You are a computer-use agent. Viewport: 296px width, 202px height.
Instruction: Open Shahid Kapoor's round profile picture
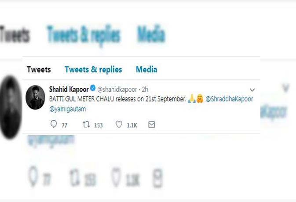point(35,97)
